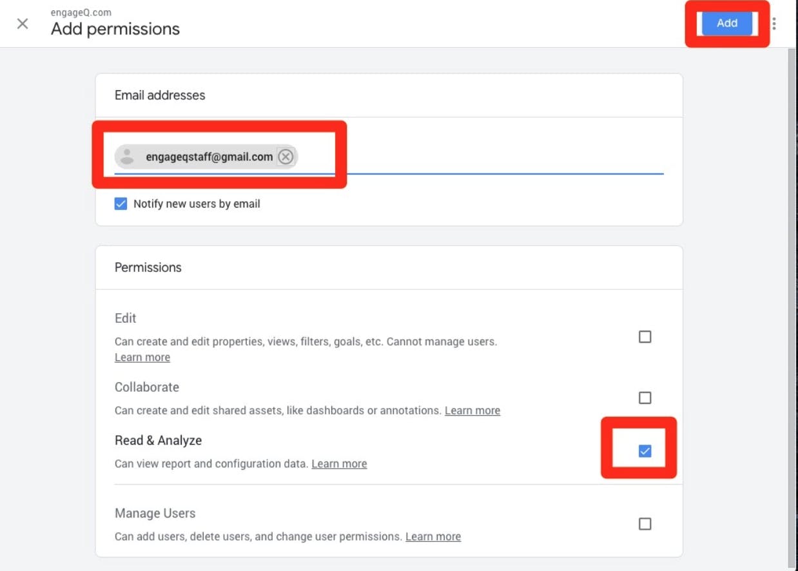Check the Manage Users checkbox
Viewport: 798px width, 571px height.
coord(645,524)
